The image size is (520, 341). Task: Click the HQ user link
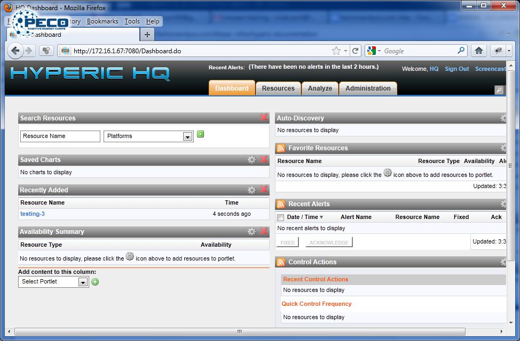click(x=434, y=69)
